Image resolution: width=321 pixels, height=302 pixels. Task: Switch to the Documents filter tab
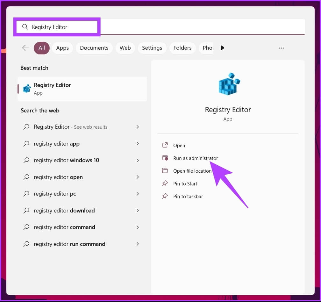(94, 48)
